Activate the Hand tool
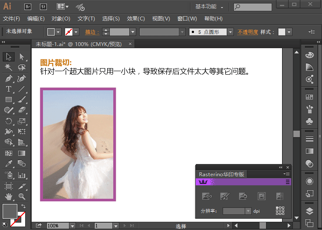Screen dimensions: 322x230 coord(8,197)
